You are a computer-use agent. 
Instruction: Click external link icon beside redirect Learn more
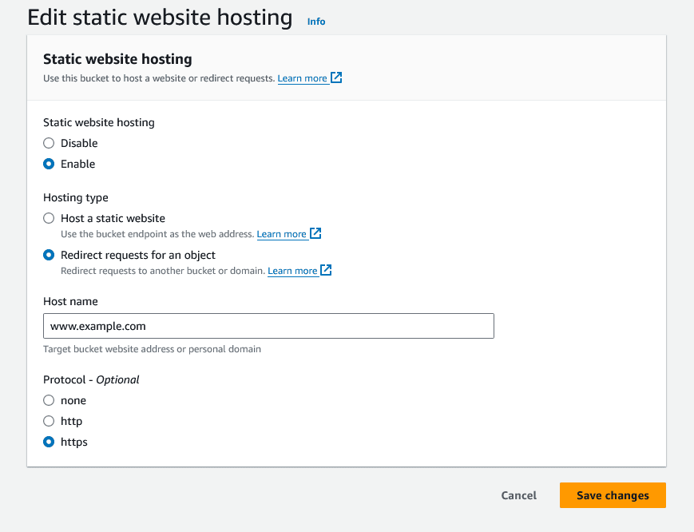point(325,270)
